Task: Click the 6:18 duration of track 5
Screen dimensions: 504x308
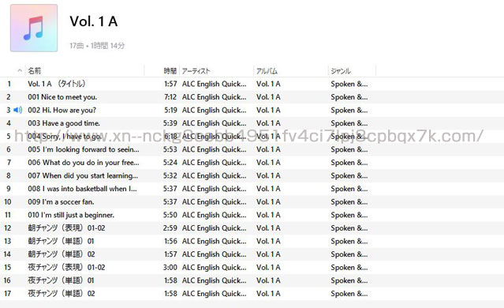Action: tap(170, 137)
